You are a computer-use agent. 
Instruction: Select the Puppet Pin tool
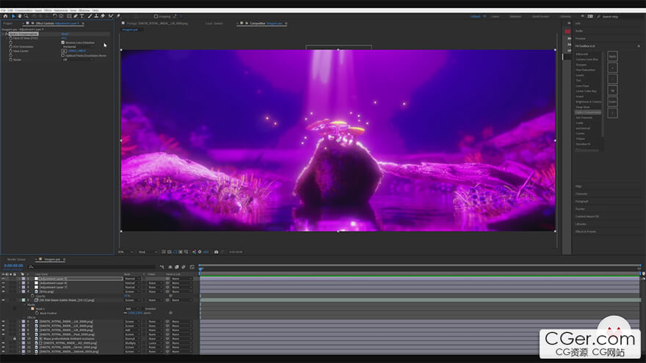click(x=118, y=16)
